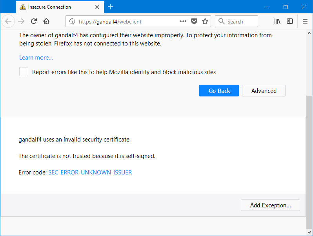
Task: Click the Add Exception button
Action: click(270, 205)
